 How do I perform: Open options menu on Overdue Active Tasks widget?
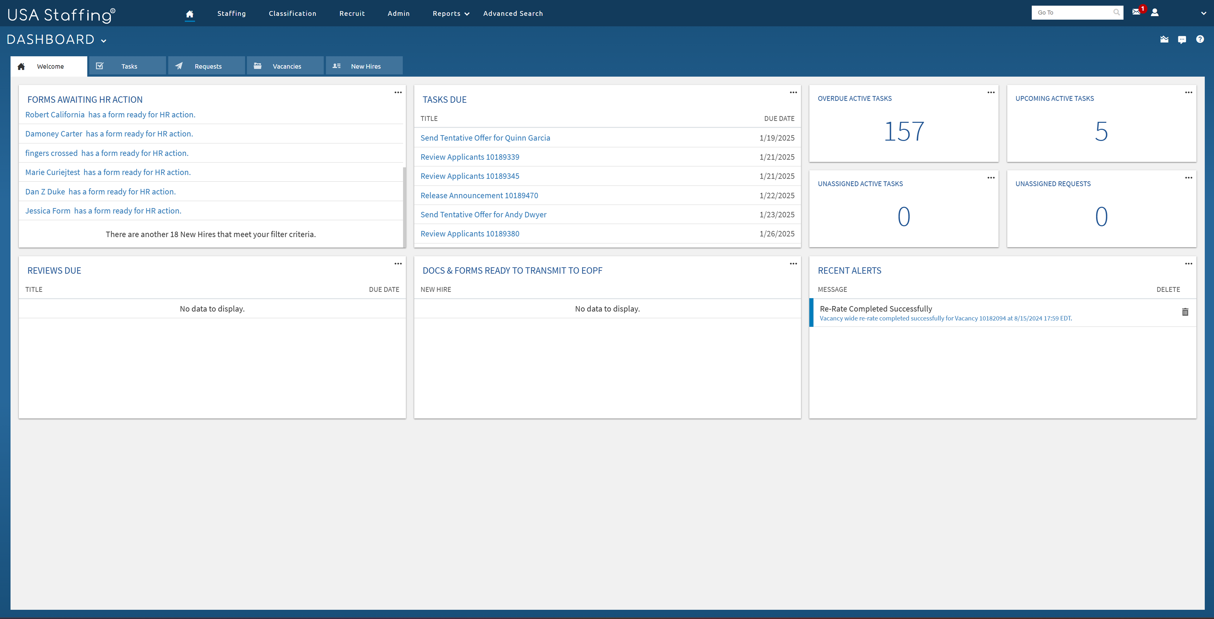[x=991, y=92]
